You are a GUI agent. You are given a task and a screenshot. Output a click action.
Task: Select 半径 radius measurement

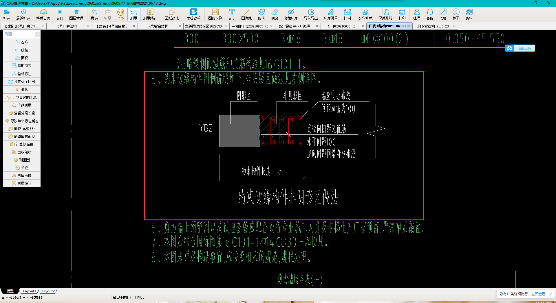22,168
